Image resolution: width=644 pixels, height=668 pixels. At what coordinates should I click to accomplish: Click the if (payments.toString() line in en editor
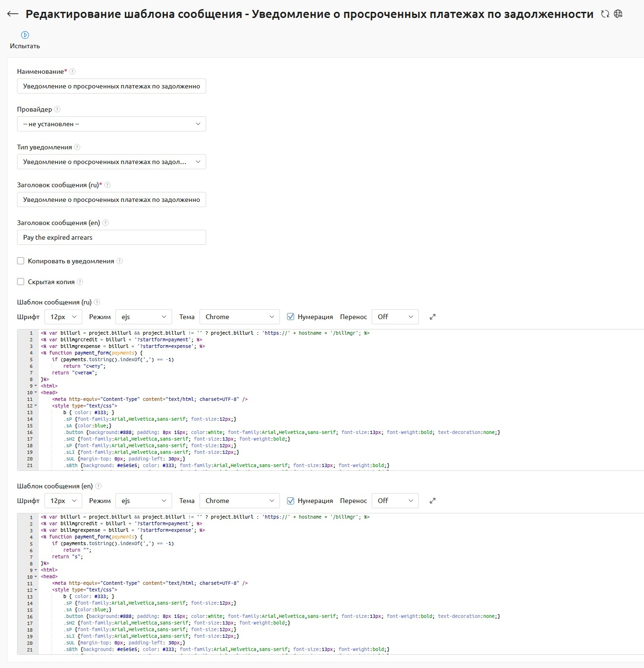pos(113,543)
